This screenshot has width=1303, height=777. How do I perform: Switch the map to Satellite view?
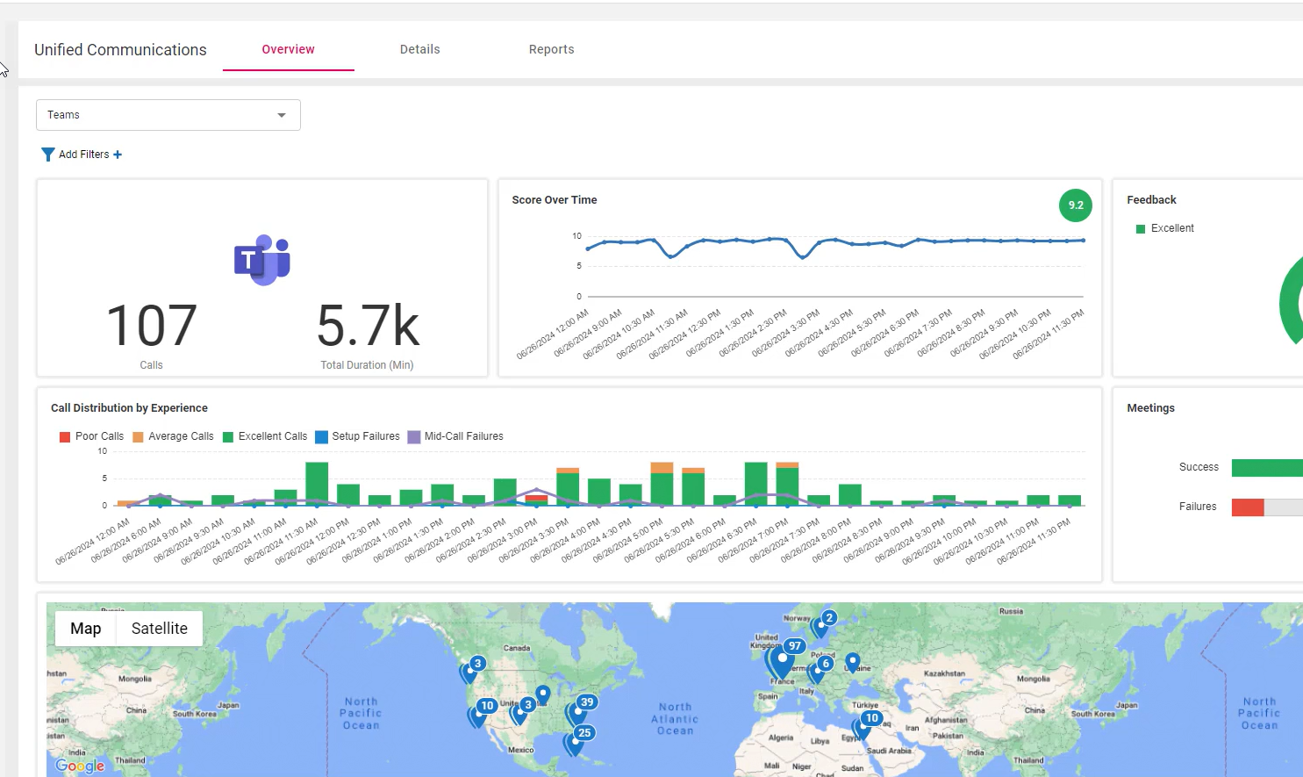(160, 629)
